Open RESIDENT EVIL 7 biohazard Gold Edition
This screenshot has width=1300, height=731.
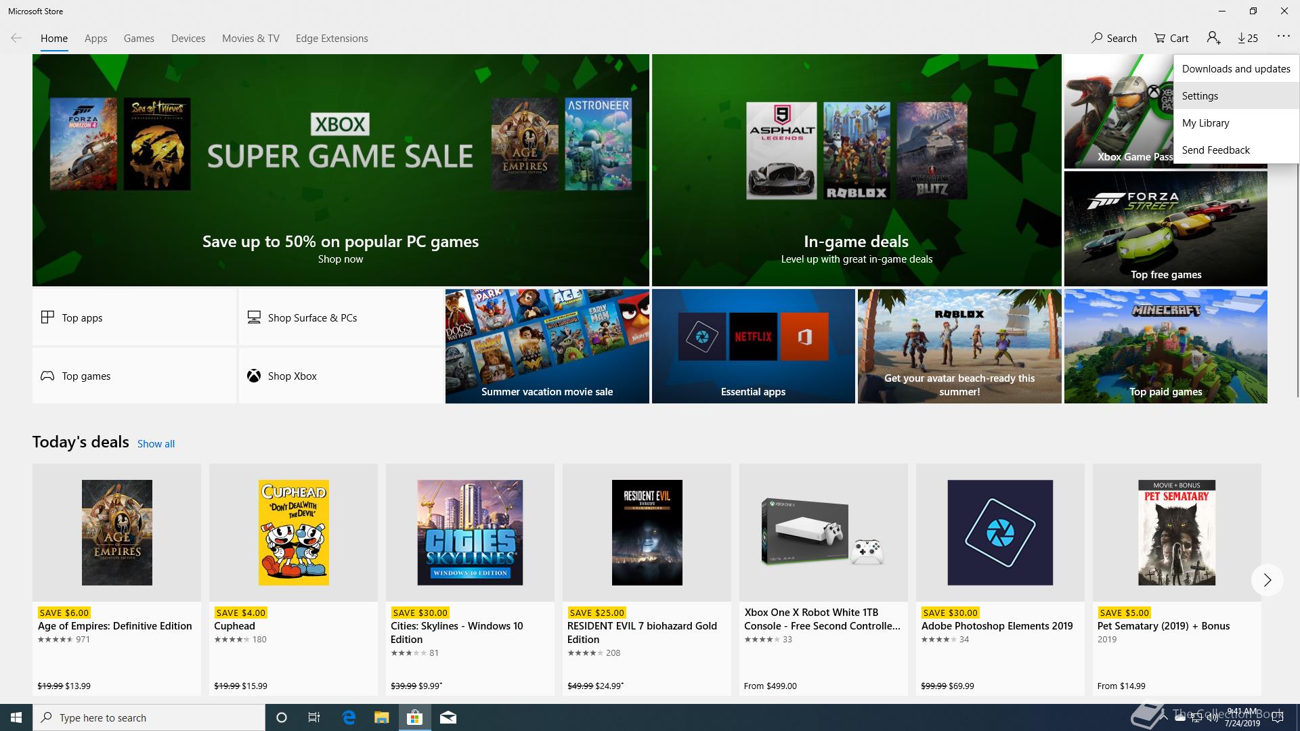click(647, 579)
